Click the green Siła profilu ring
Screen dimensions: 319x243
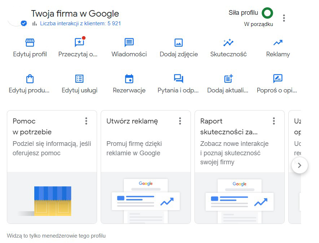click(x=267, y=13)
